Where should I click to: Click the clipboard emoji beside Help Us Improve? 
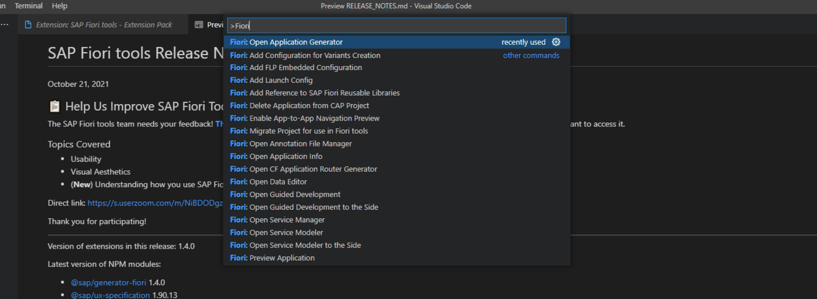54,106
